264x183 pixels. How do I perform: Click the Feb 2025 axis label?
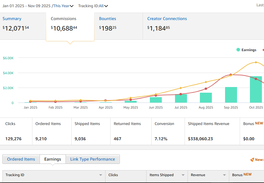[55, 107]
